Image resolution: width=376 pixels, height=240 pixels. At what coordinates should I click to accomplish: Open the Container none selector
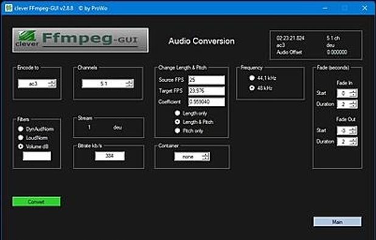[192, 157]
